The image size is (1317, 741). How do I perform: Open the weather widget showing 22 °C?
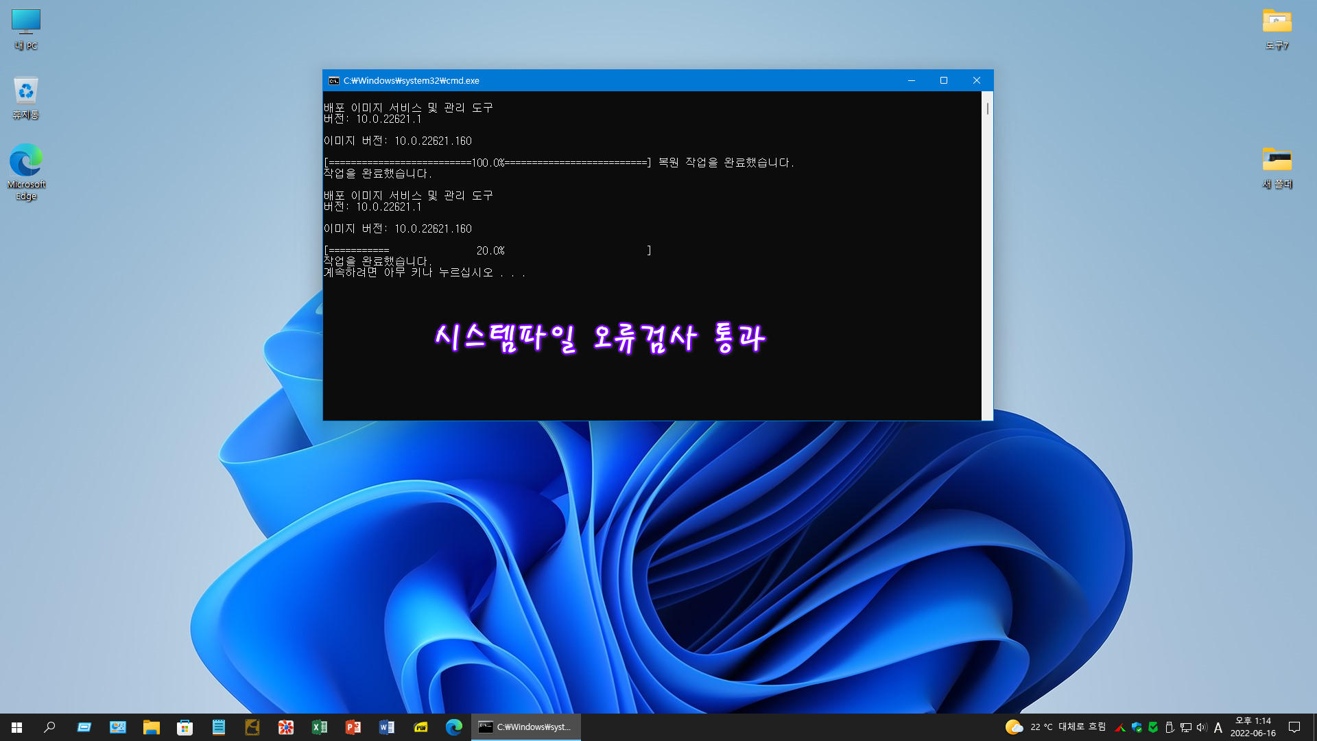1055,727
